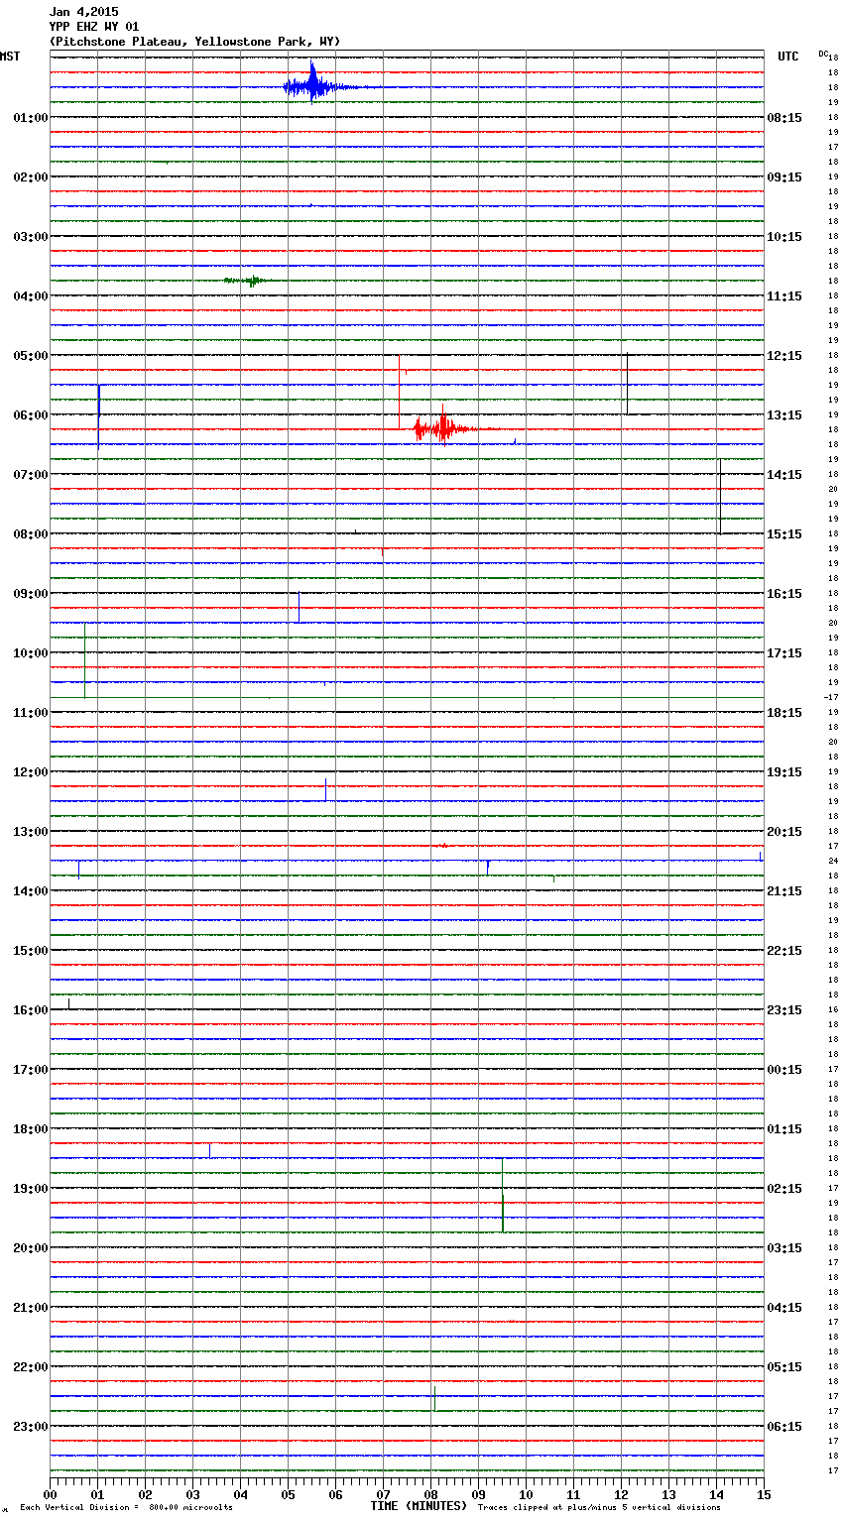843x1521 pixels.
Task: Click the 04:00 MST row label
Action: [30, 296]
